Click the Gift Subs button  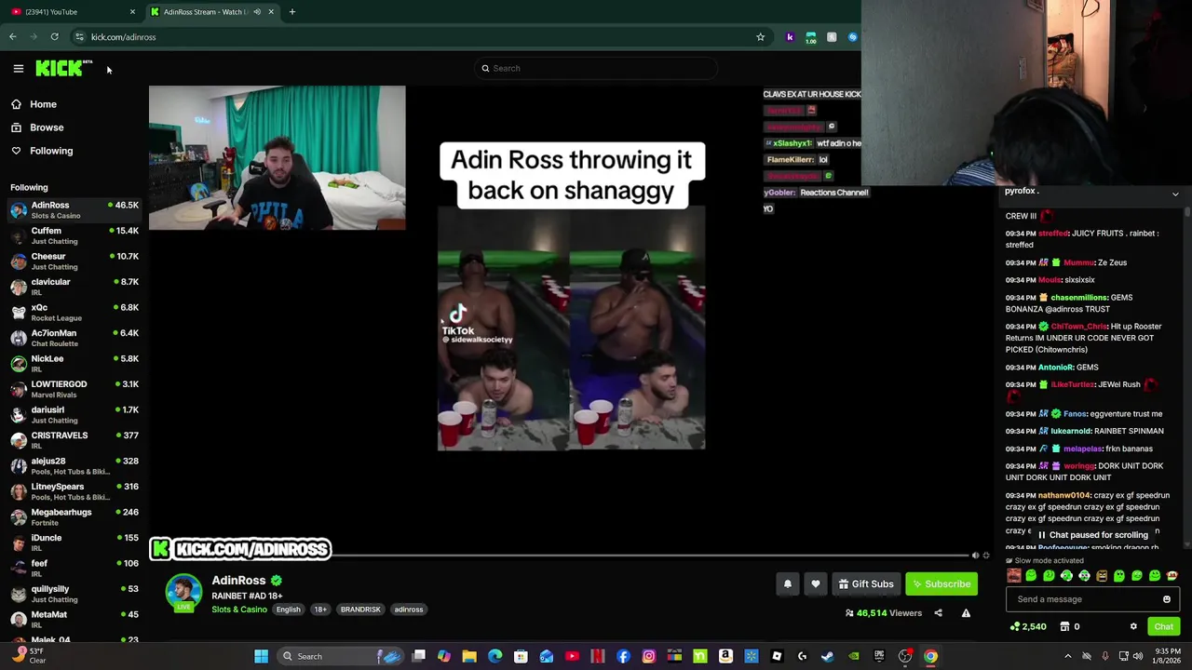click(866, 583)
